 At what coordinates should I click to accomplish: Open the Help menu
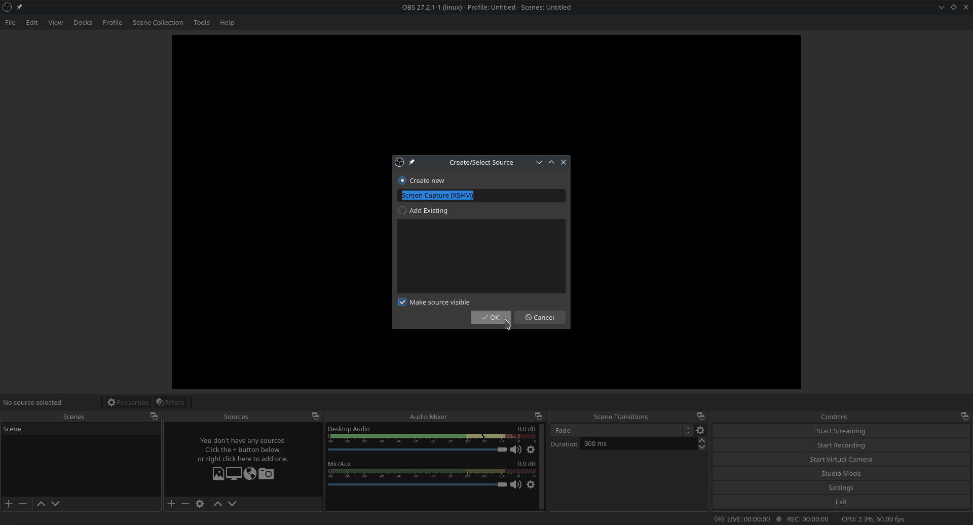point(227,22)
